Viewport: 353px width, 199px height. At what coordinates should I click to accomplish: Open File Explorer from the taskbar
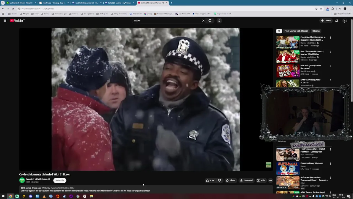(x=91, y=196)
